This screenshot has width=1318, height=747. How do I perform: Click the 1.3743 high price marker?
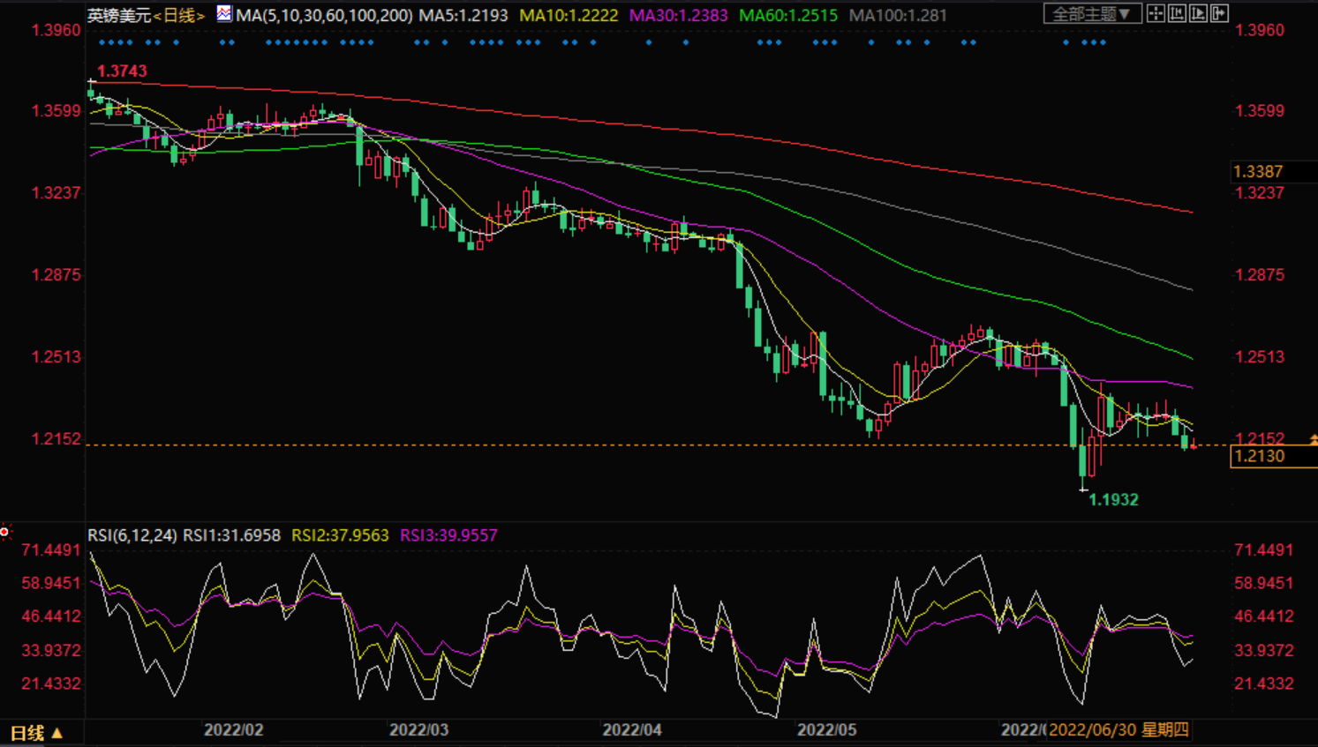click(x=122, y=71)
